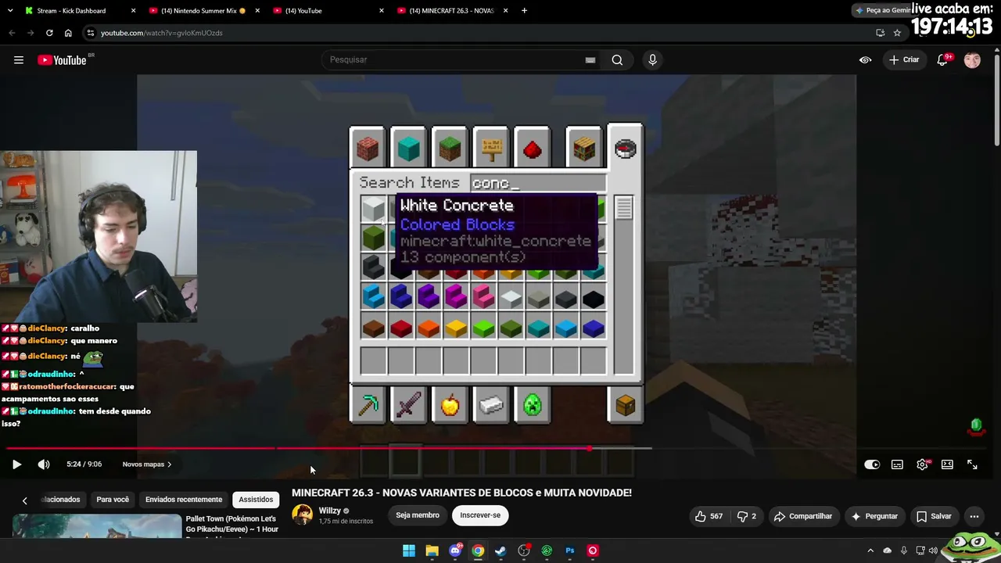Click the YouTube search magnifier button
1001x563 pixels.
tap(617, 60)
